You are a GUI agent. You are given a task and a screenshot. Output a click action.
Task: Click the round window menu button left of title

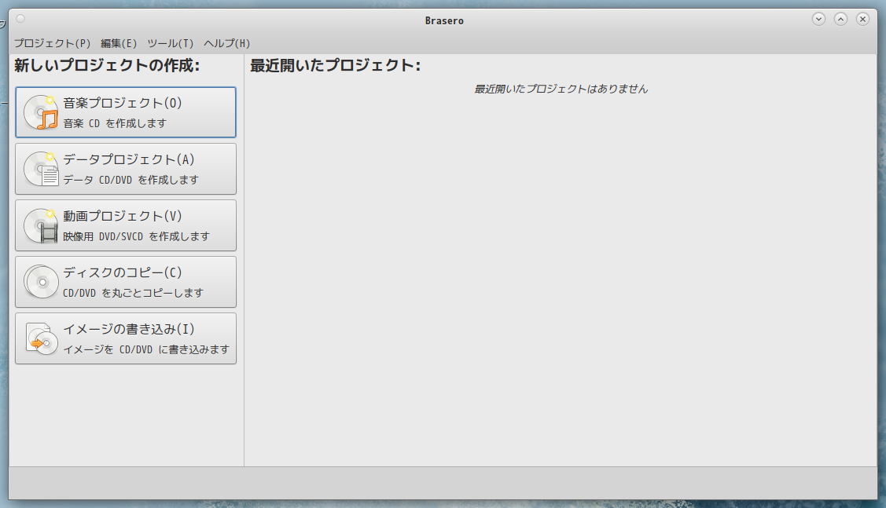coord(20,19)
